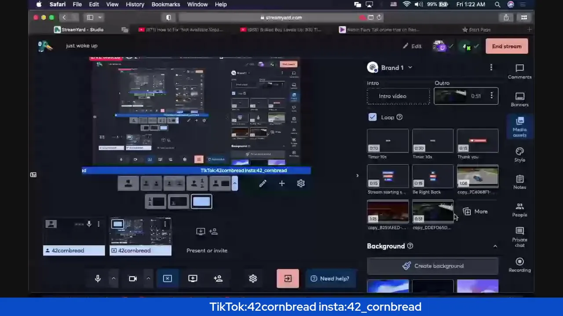Click the leave studio exit icon
563x316 pixels.
[288, 278]
